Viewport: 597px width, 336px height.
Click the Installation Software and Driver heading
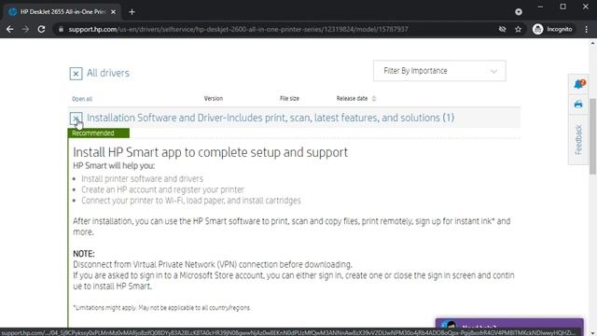[271, 118]
